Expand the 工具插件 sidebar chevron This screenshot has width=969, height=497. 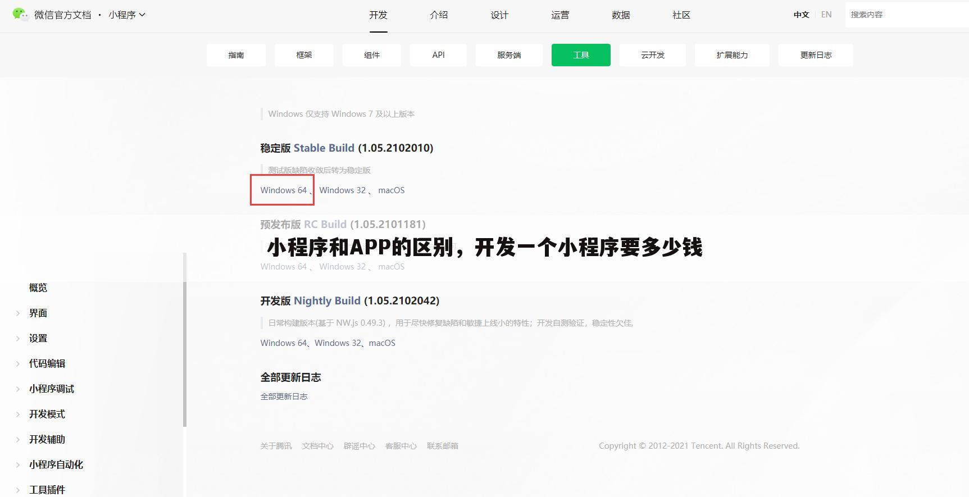pyautogui.click(x=18, y=490)
